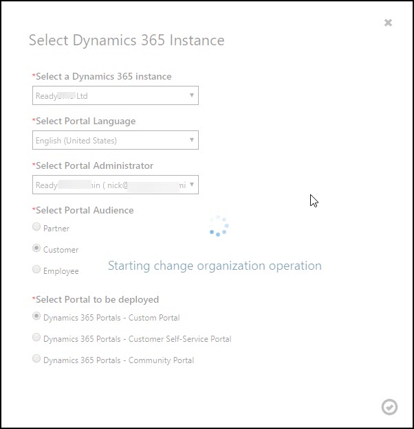The width and height of the screenshot is (414, 429).
Task: Click the confirm checkmark icon
Action: point(389,407)
